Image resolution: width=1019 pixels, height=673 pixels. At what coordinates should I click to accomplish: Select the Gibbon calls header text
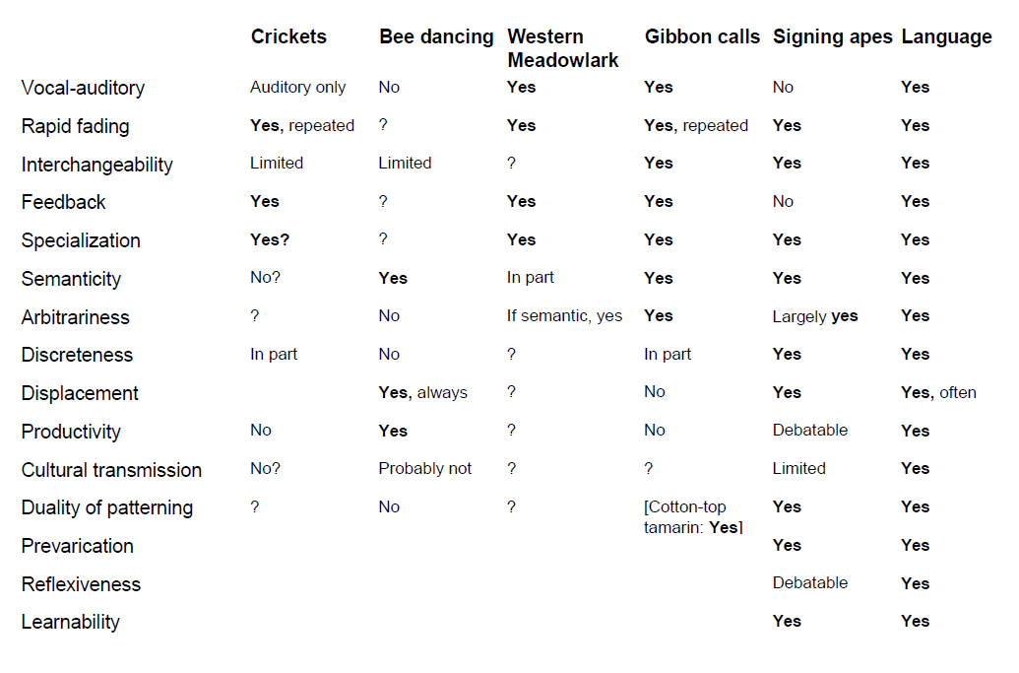(x=702, y=36)
